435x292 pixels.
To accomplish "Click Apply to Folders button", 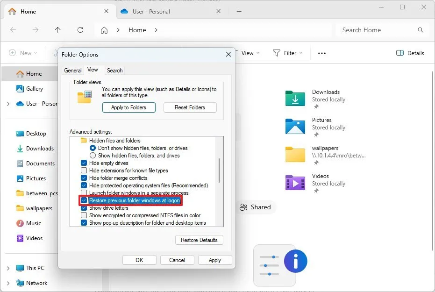I will click(129, 107).
